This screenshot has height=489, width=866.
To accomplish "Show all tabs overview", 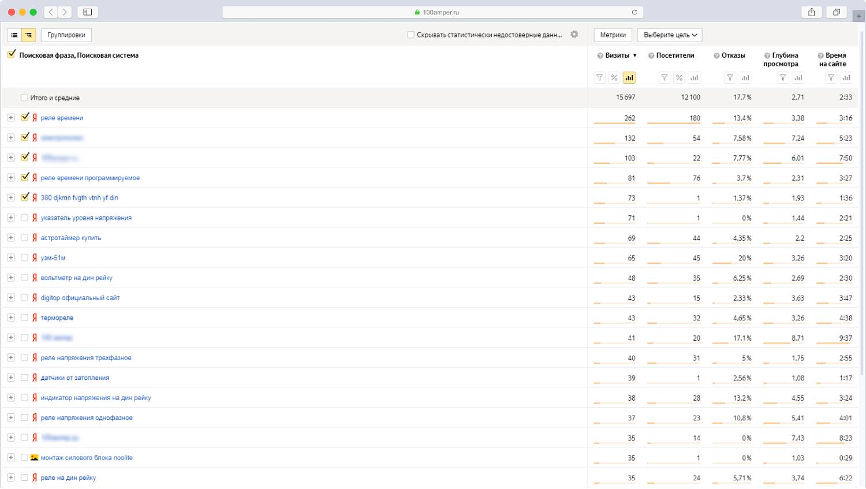I will coord(837,12).
